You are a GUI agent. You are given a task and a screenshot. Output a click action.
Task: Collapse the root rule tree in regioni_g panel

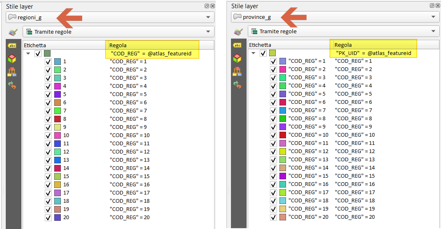[28, 54]
